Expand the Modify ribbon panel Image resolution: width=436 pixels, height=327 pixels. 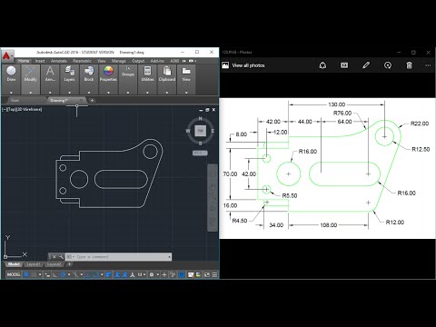coord(31,93)
